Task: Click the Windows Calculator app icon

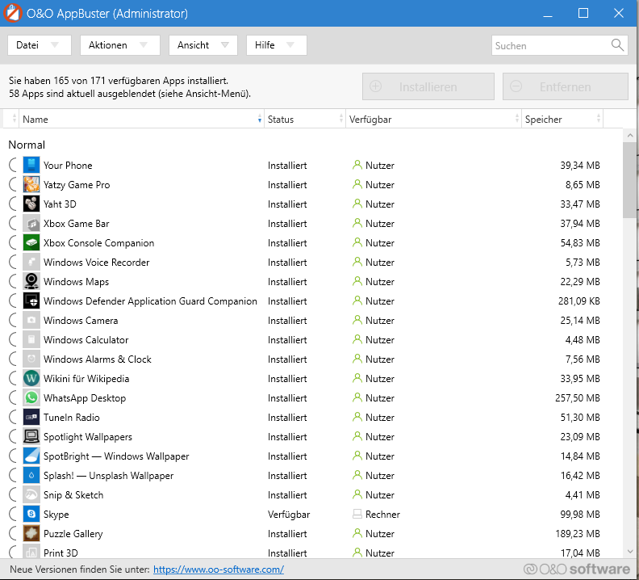Action: pos(31,339)
